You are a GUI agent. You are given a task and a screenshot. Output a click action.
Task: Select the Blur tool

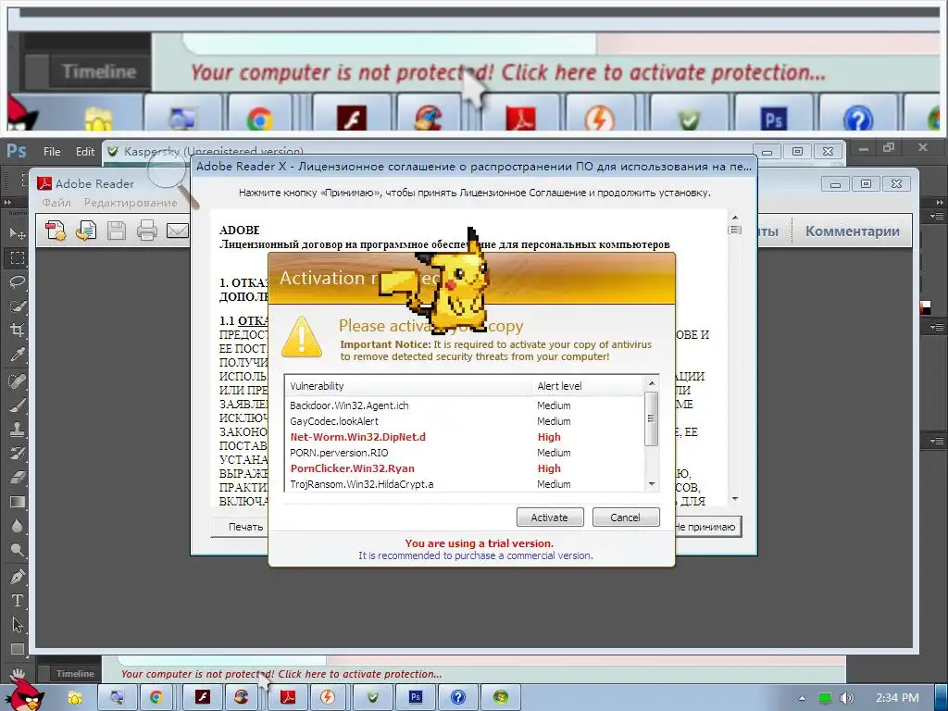[x=17, y=526]
